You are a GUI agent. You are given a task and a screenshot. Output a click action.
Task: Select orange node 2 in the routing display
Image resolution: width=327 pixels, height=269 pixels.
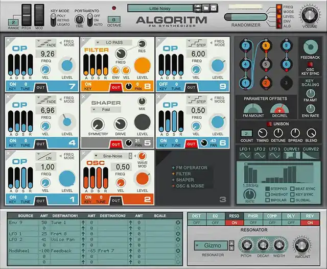[x=266, y=83]
